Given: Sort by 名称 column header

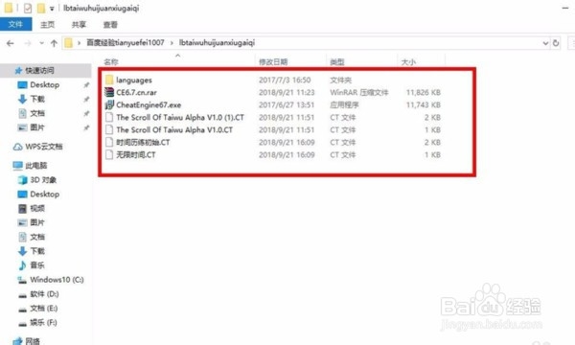Looking at the screenshot, I should point(111,61).
